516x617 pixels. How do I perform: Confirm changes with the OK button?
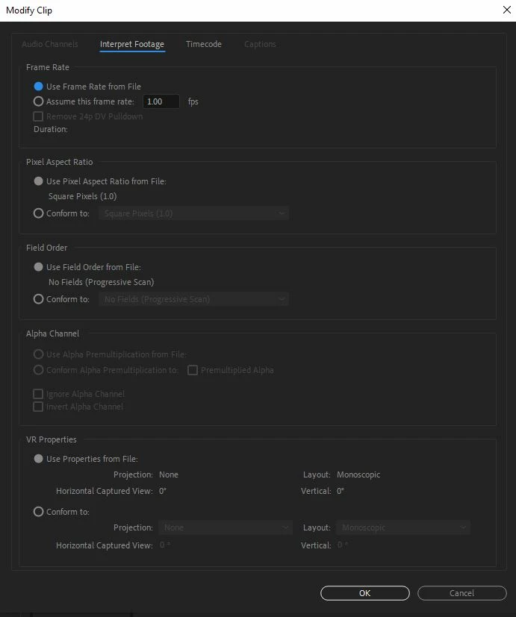coord(364,593)
